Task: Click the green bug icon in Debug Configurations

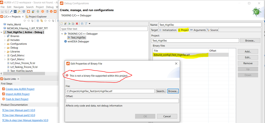Action: click(x=257, y=11)
